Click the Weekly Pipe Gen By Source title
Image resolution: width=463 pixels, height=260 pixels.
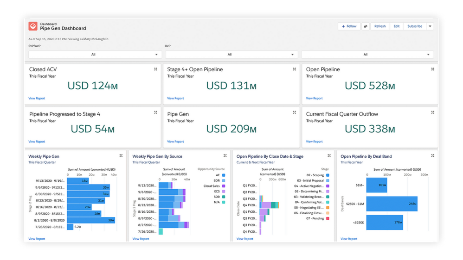coord(157,156)
